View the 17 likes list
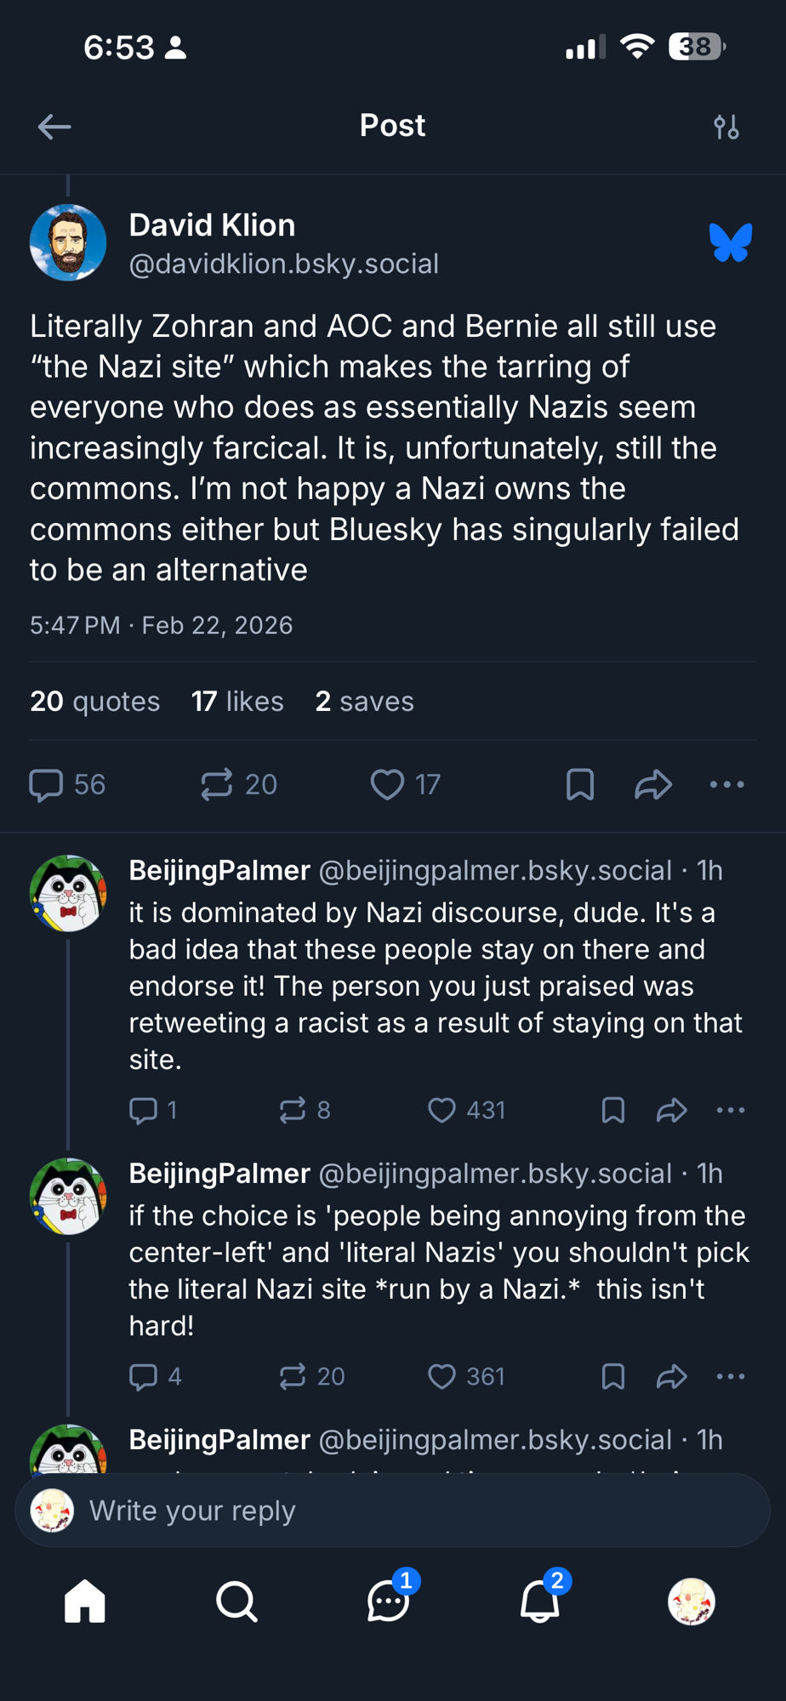Screen dimensions: 786x1701 point(237,702)
